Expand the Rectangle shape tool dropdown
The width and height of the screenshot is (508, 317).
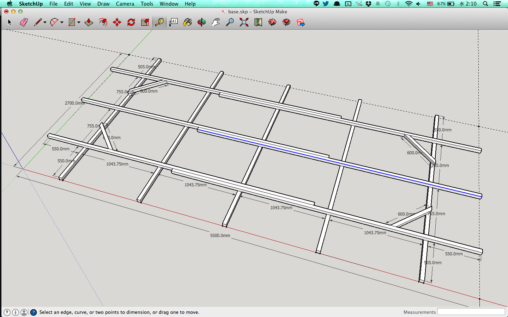79,23
